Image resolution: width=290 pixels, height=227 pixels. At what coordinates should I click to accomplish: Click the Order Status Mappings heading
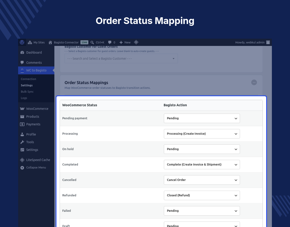pos(86,83)
